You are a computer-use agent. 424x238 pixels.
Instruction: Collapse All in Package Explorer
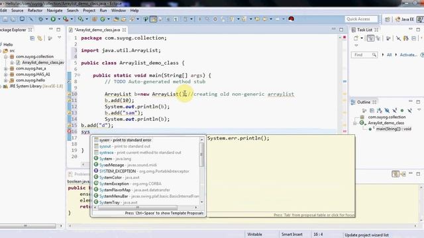[x=32, y=38]
